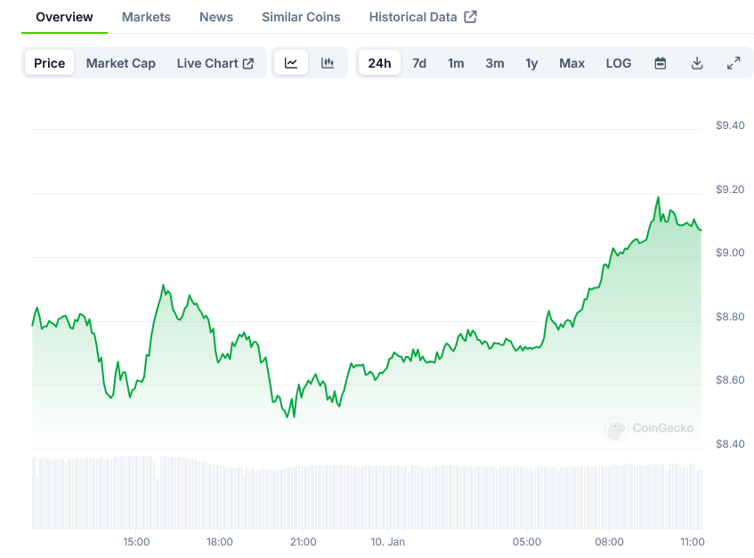Open the Markets tab
754x558 pixels.
pyautogui.click(x=146, y=17)
